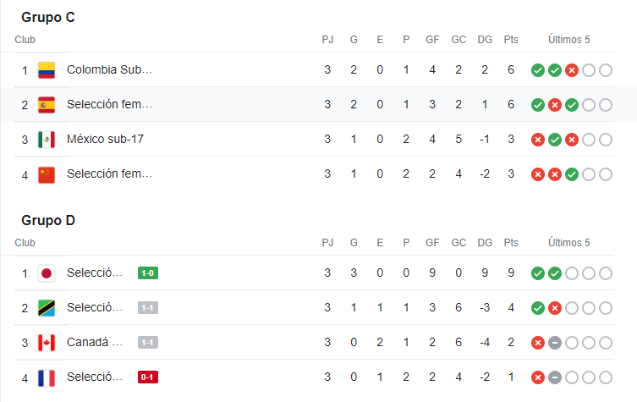Screen dimensions: 637x402
Task: Click the Colombia flag icon
Action: coord(47,69)
